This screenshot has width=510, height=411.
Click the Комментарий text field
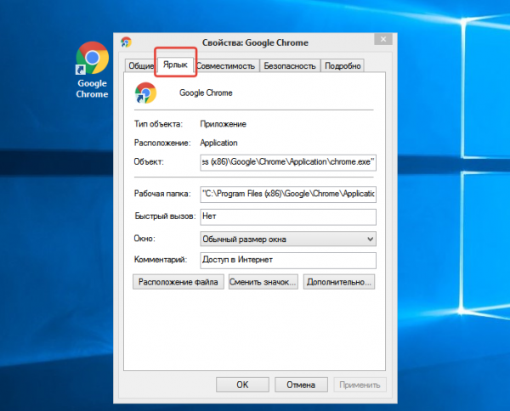click(x=288, y=260)
